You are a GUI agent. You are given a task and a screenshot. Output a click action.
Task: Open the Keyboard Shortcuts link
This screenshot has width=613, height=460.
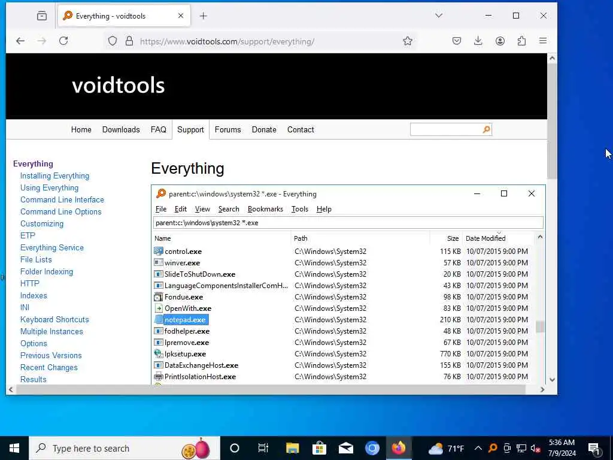click(54, 319)
